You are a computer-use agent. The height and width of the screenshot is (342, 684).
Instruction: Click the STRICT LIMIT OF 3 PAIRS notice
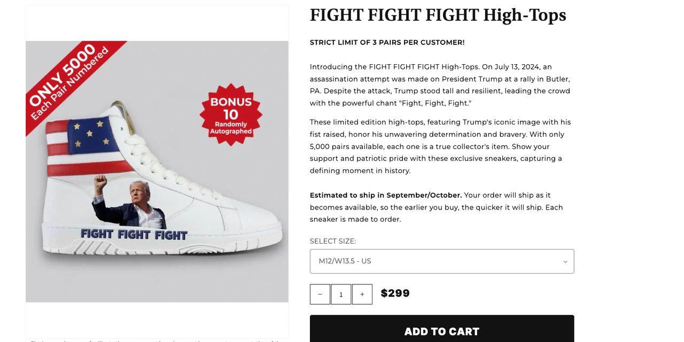coord(387,42)
